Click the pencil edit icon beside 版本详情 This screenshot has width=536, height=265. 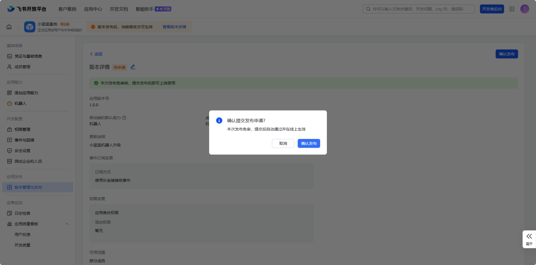coord(133,67)
